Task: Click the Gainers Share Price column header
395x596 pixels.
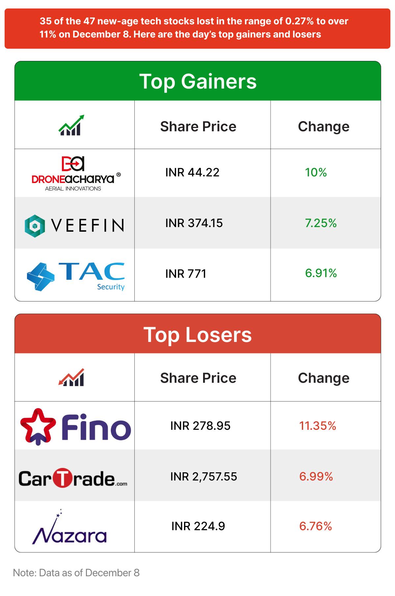Action: 198,127
